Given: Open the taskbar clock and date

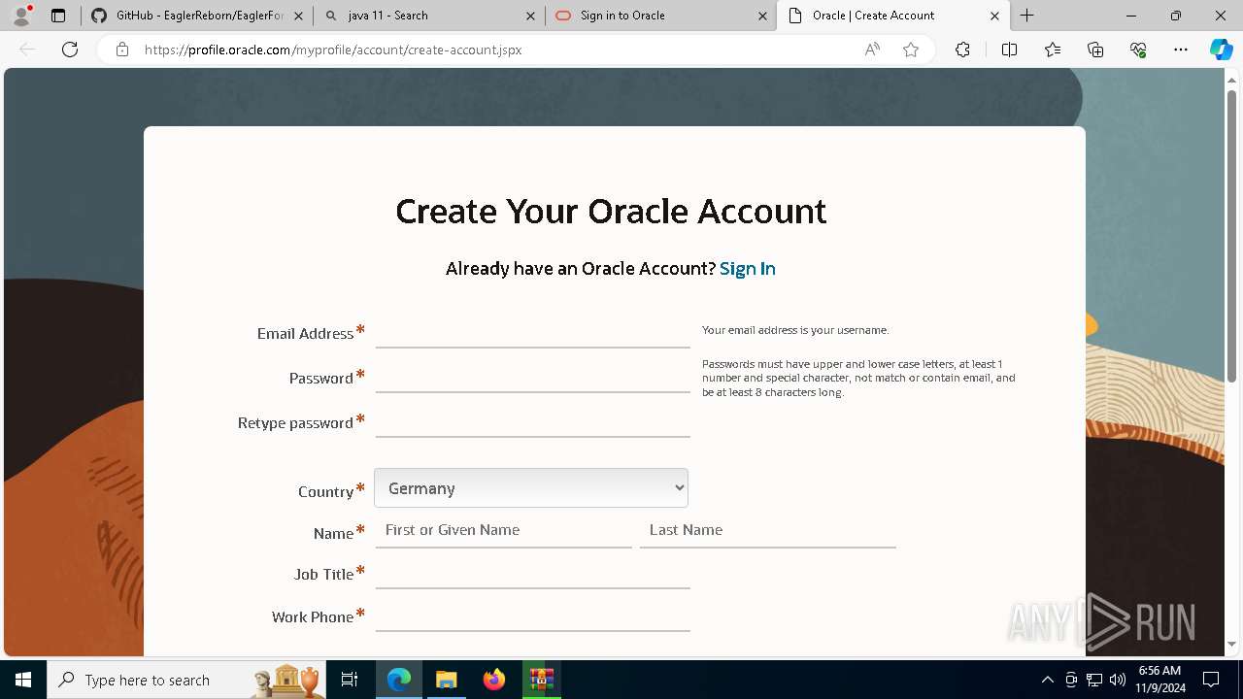Looking at the screenshot, I should pyautogui.click(x=1159, y=680).
